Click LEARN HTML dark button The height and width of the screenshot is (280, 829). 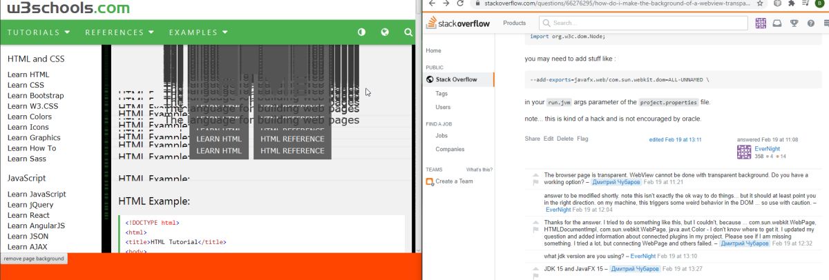[219, 151]
